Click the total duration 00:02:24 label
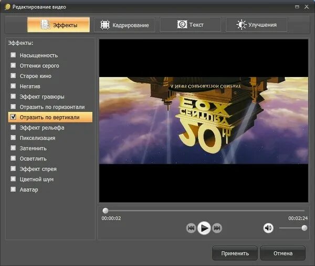 click(x=298, y=218)
